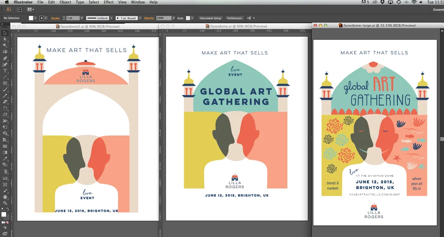The width and height of the screenshot is (444, 237).
Task: Open the Opacity panel link
Action: click(149, 18)
